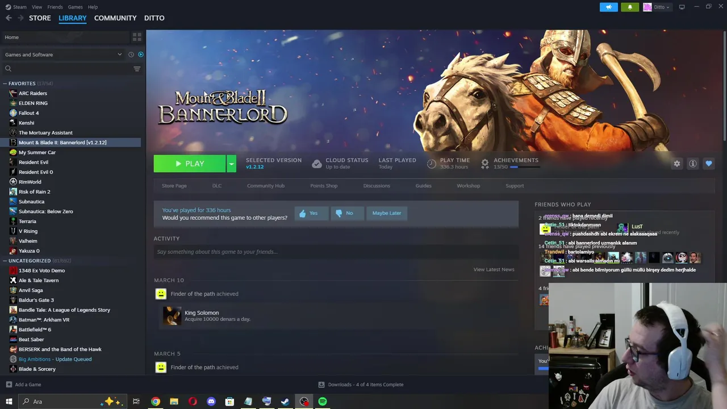
Task: Collapse the FAVORITES category
Action: click(5, 84)
